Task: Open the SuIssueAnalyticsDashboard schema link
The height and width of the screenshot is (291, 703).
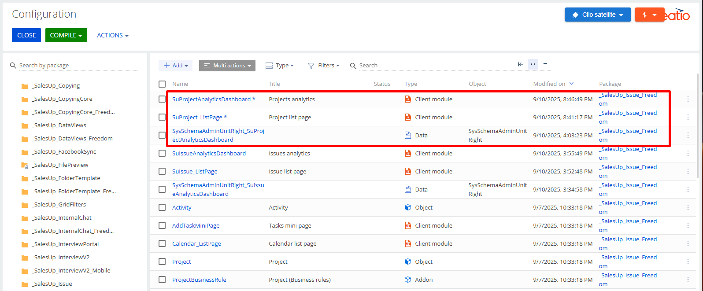Action: click(209, 153)
